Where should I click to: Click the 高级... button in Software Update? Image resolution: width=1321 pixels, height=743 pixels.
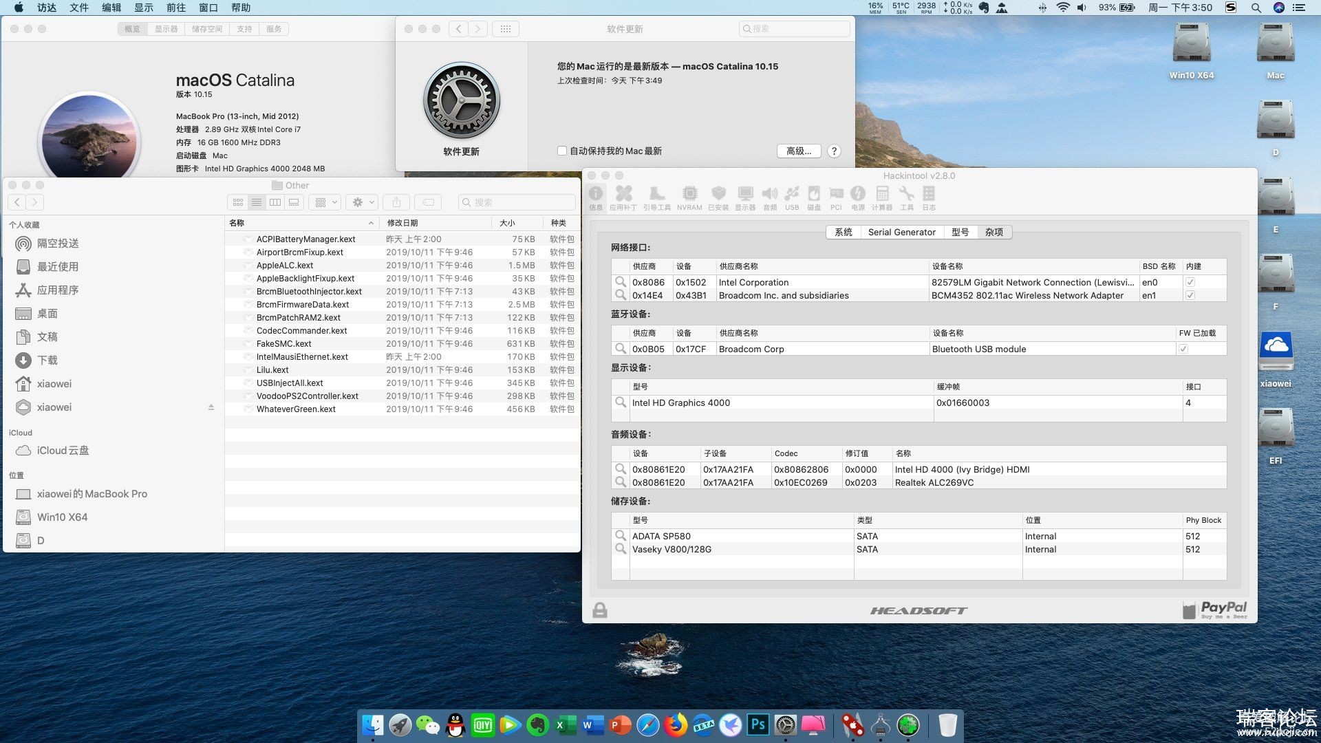[799, 151]
